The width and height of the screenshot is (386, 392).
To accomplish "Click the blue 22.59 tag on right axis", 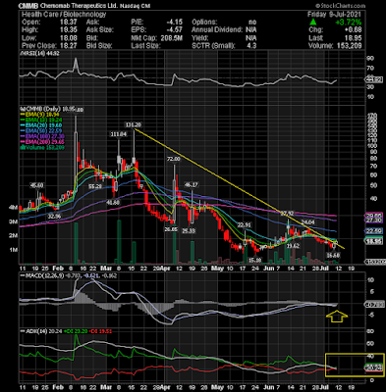I will [x=374, y=231].
